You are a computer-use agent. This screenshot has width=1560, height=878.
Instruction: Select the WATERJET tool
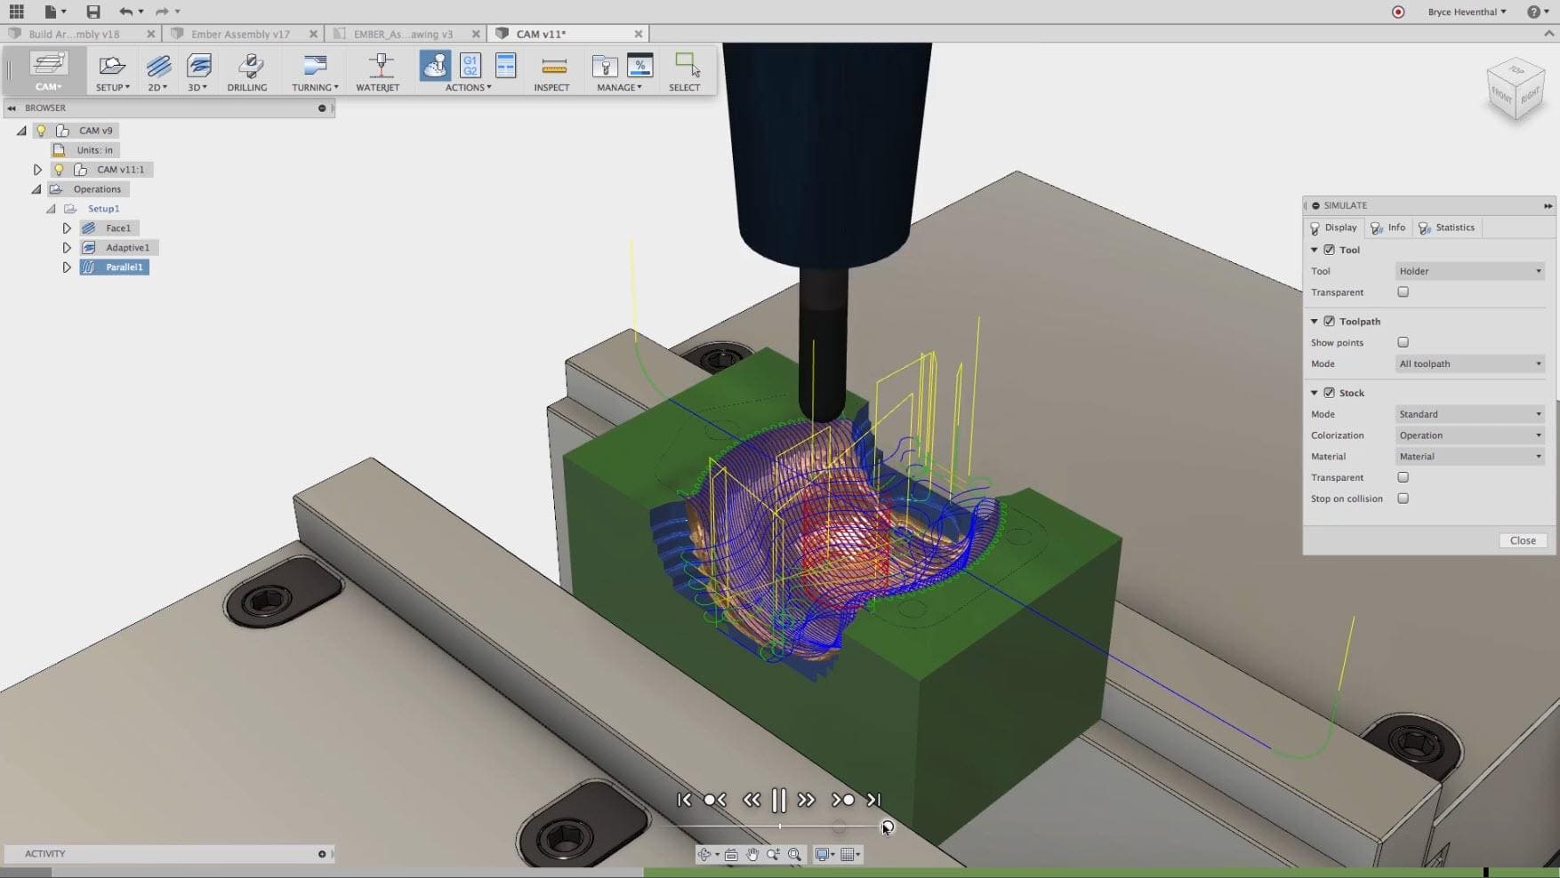coord(378,73)
